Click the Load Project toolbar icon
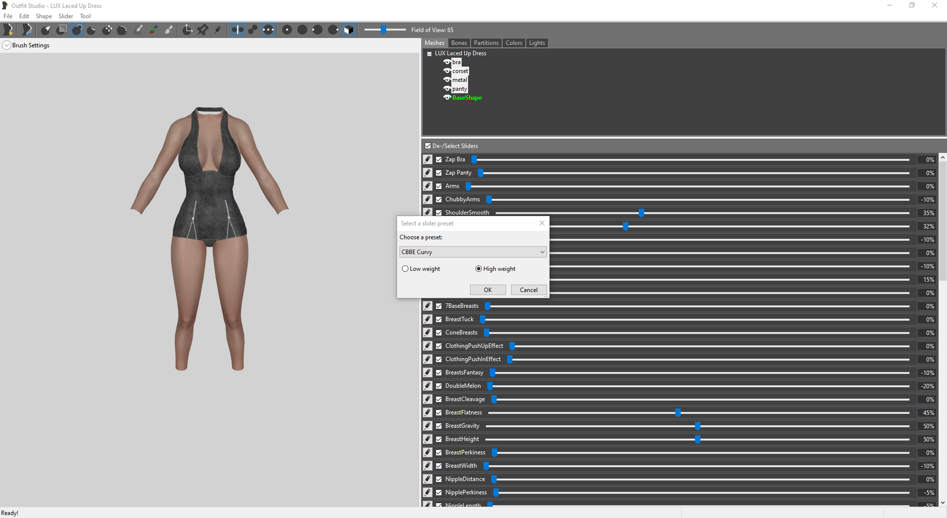This screenshot has width=947, height=518. [x=27, y=30]
